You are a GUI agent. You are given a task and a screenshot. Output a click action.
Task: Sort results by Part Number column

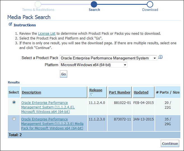click(120, 92)
